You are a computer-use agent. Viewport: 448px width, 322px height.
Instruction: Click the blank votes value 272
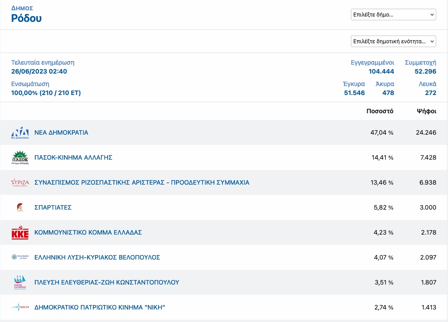[431, 93]
